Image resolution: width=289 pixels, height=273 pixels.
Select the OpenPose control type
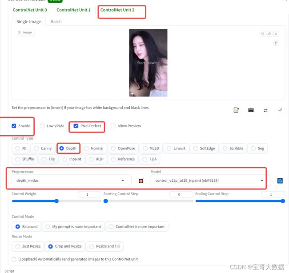tap(123, 149)
